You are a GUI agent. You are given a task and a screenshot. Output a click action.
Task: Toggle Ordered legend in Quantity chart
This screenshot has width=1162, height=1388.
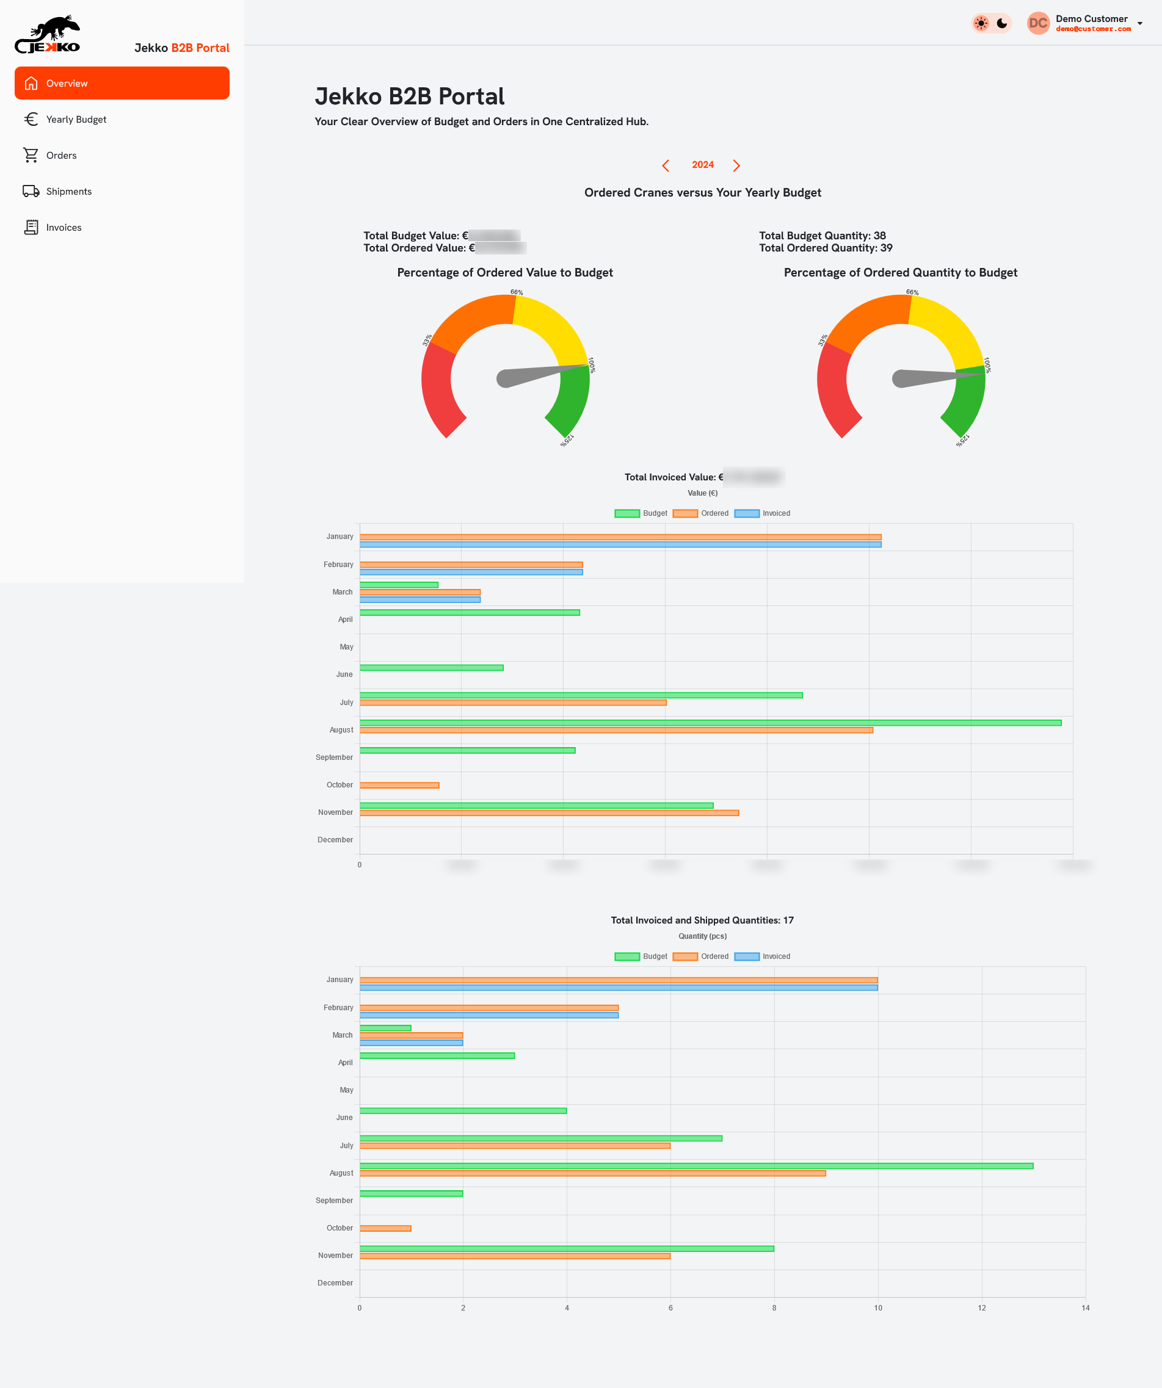click(x=700, y=956)
